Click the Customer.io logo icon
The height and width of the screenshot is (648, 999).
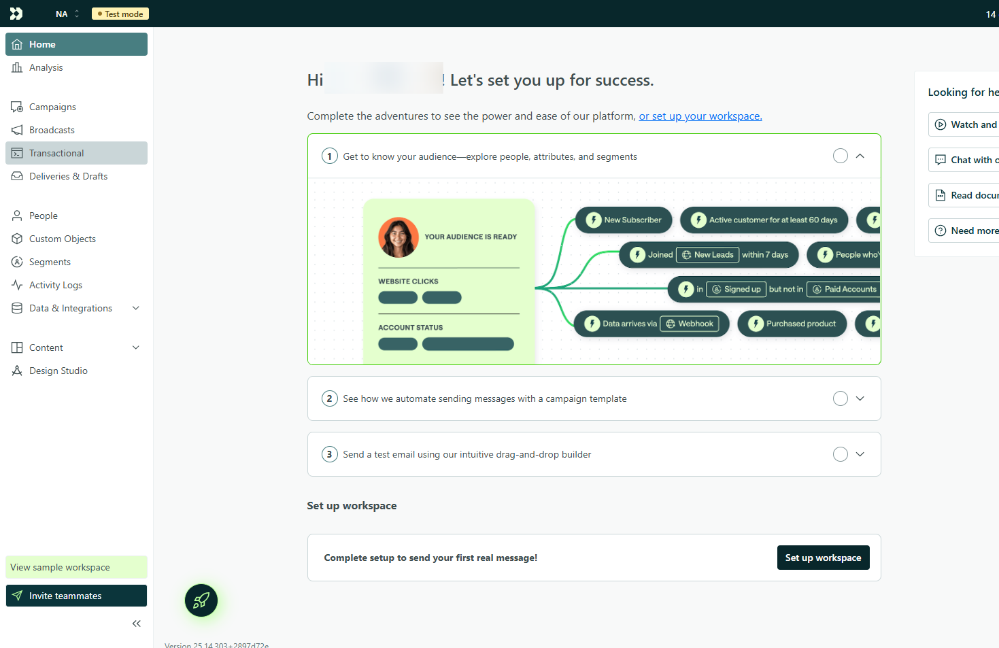point(16,14)
